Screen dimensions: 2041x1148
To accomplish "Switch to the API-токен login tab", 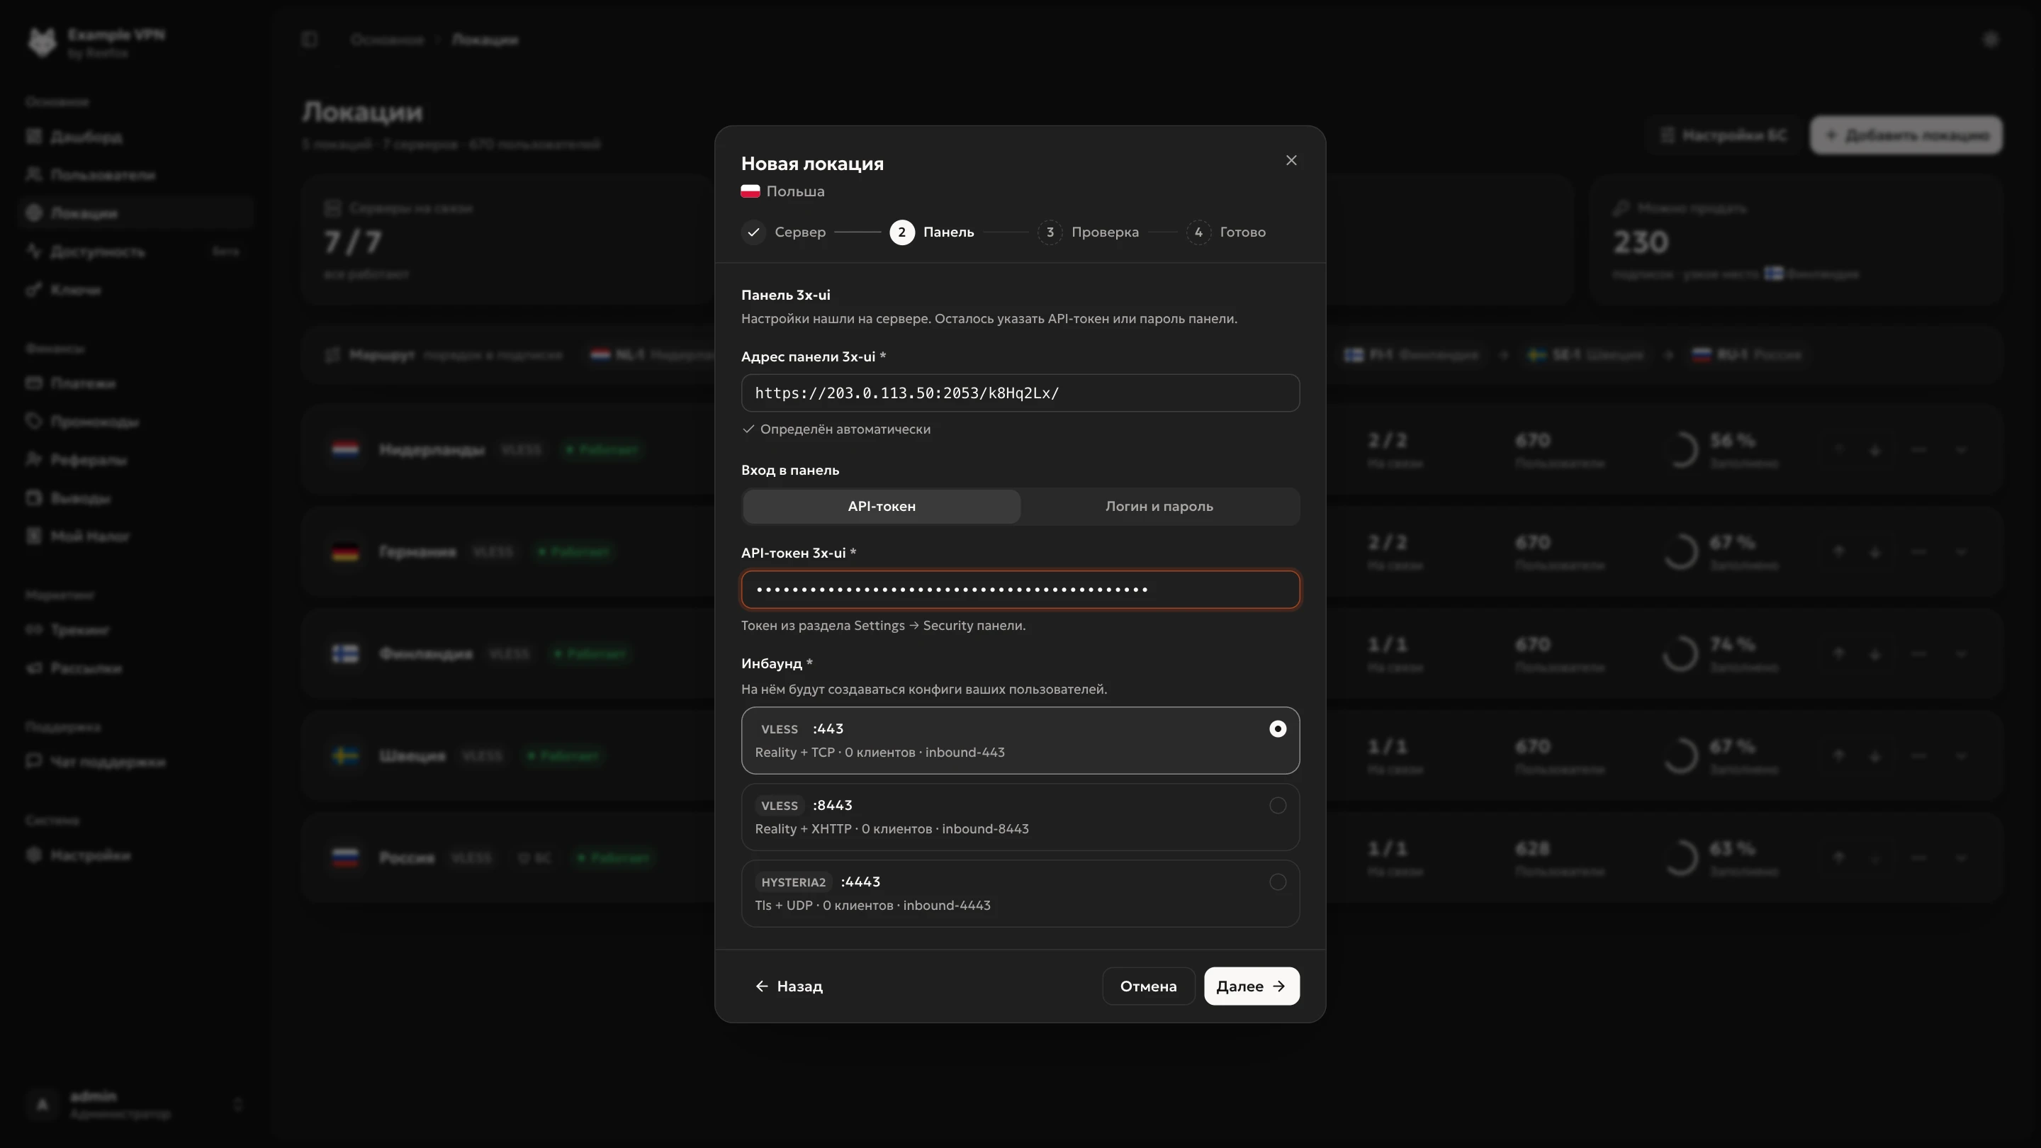I will 881,506.
